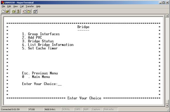Viewport: 170px width, 112px height.
Task: Click the scroll down arrow
Action: pyautogui.click(x=167, y=105)
